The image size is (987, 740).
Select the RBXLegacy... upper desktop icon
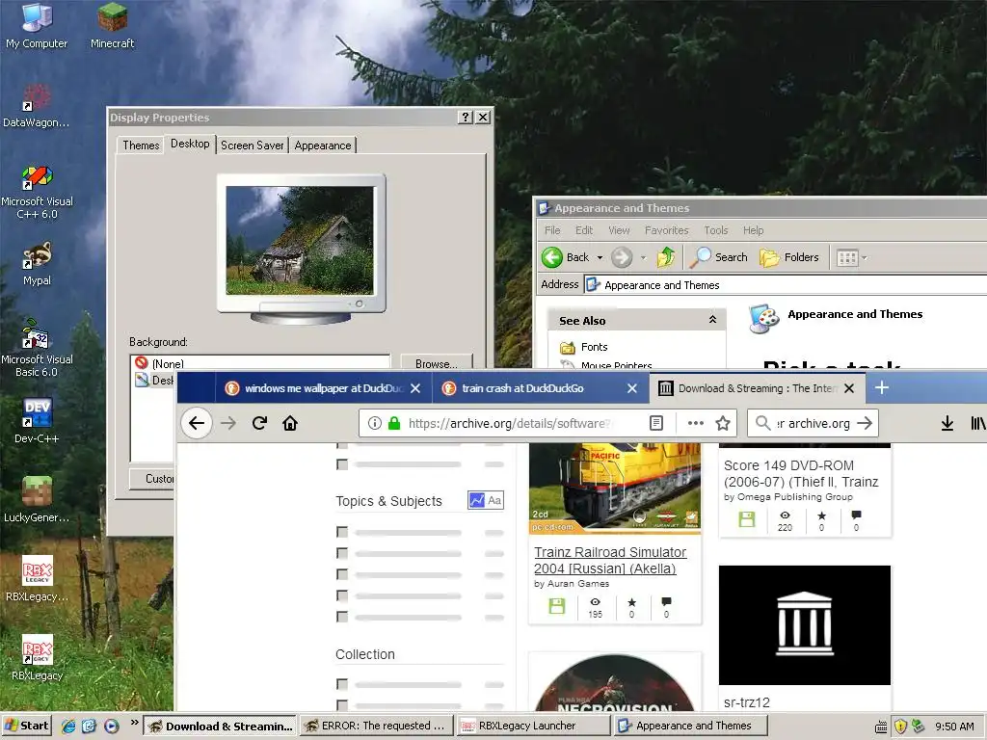pos(37,579)
